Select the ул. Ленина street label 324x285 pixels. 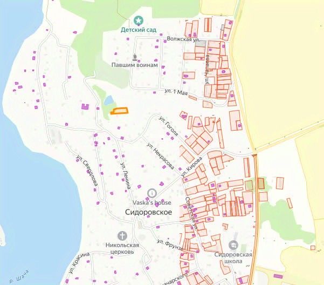point(126,175)
